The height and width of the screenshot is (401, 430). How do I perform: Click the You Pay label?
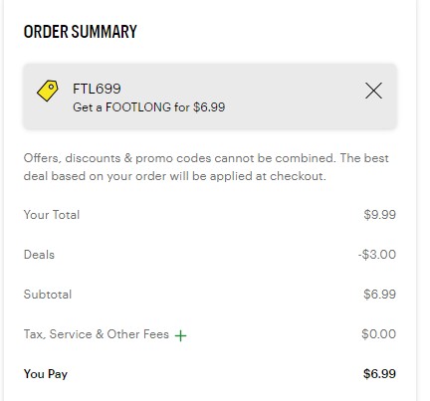tap(46, 374)
